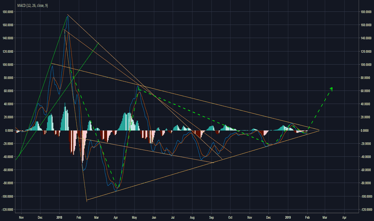The image size is (374, 221).
Task: Click the Aug label on the time axis
Action: (192, 217)
